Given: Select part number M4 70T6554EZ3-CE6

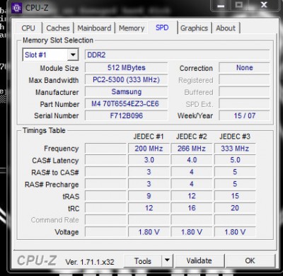Looking at the screenshot, I should (127, 103).
